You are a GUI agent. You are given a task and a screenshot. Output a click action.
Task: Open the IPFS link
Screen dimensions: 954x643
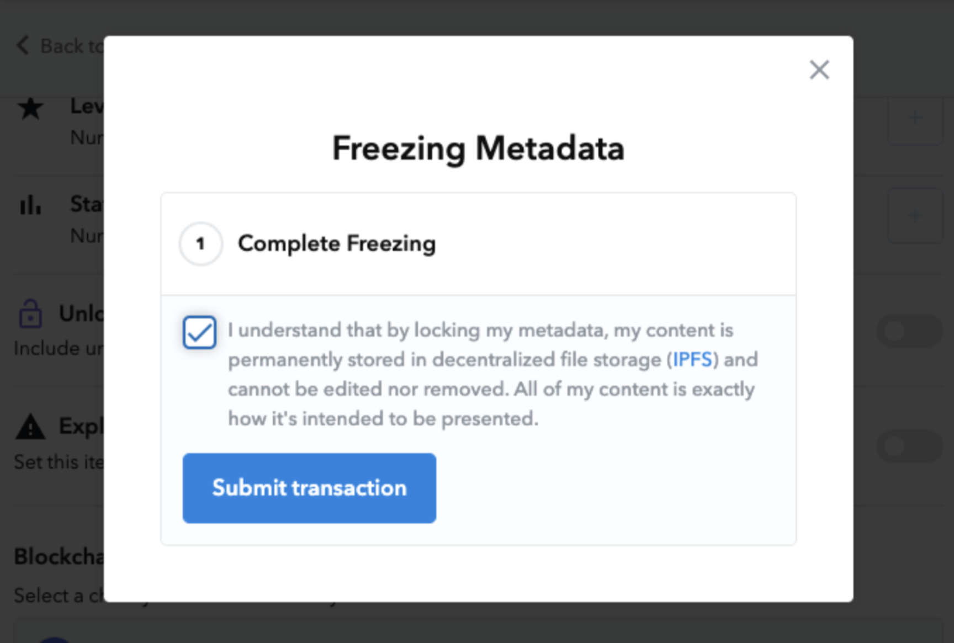[x=692, y=360]
